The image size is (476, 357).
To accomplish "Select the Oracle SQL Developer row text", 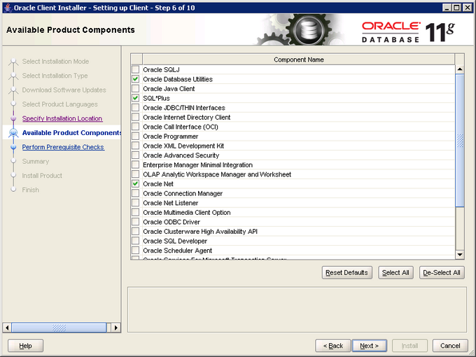I will tap(175, 241).
